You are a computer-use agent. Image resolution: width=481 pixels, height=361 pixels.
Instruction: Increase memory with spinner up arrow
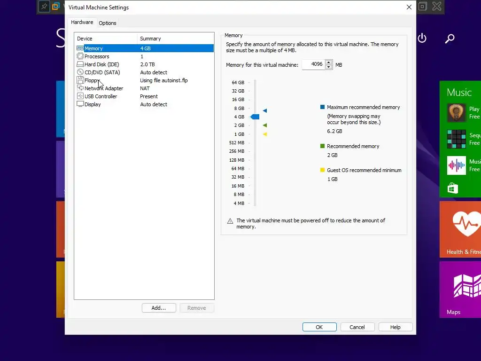tap(328, 63)
